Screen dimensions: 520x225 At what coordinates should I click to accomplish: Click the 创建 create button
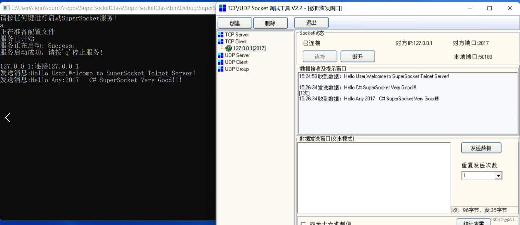[x=234, y=23]
